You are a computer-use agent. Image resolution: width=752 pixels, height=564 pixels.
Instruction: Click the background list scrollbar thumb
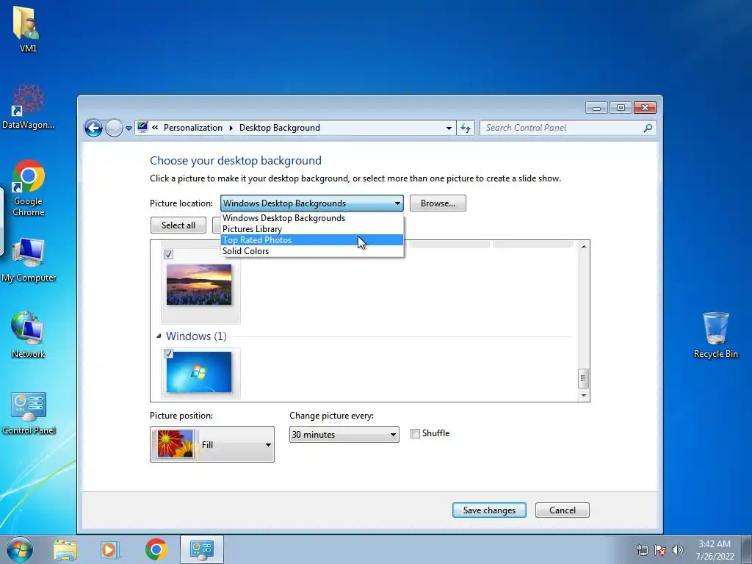pos(583,378)
